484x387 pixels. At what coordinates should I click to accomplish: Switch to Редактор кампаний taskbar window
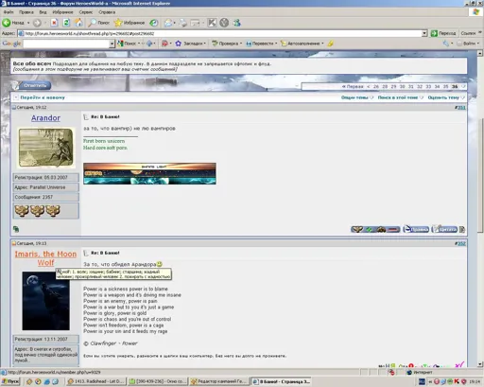(218, 381)
